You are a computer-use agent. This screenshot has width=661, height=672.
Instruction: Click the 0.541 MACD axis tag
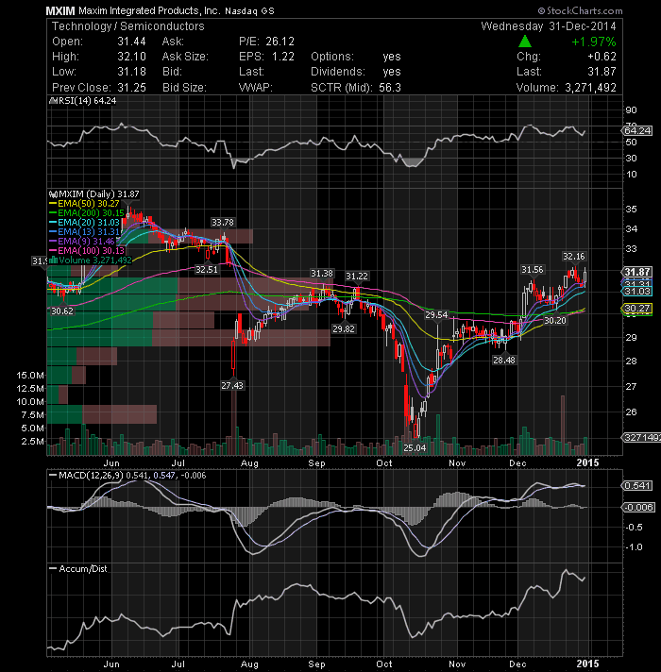[x=637, y=485]
